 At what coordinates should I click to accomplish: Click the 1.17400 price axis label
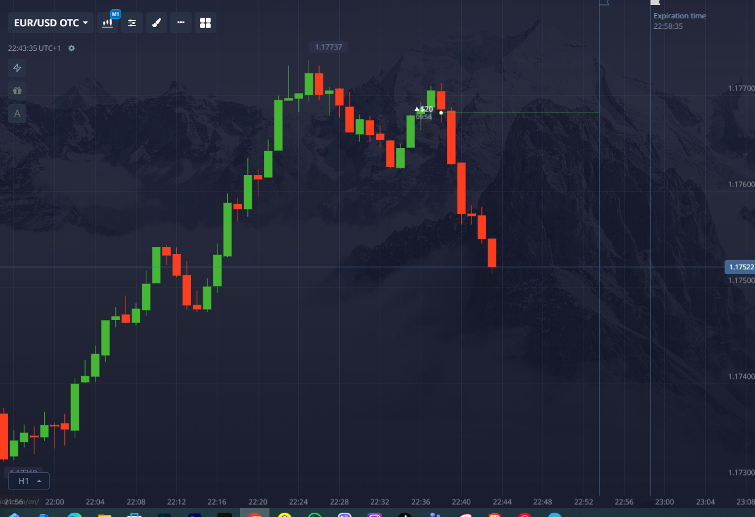741,376
